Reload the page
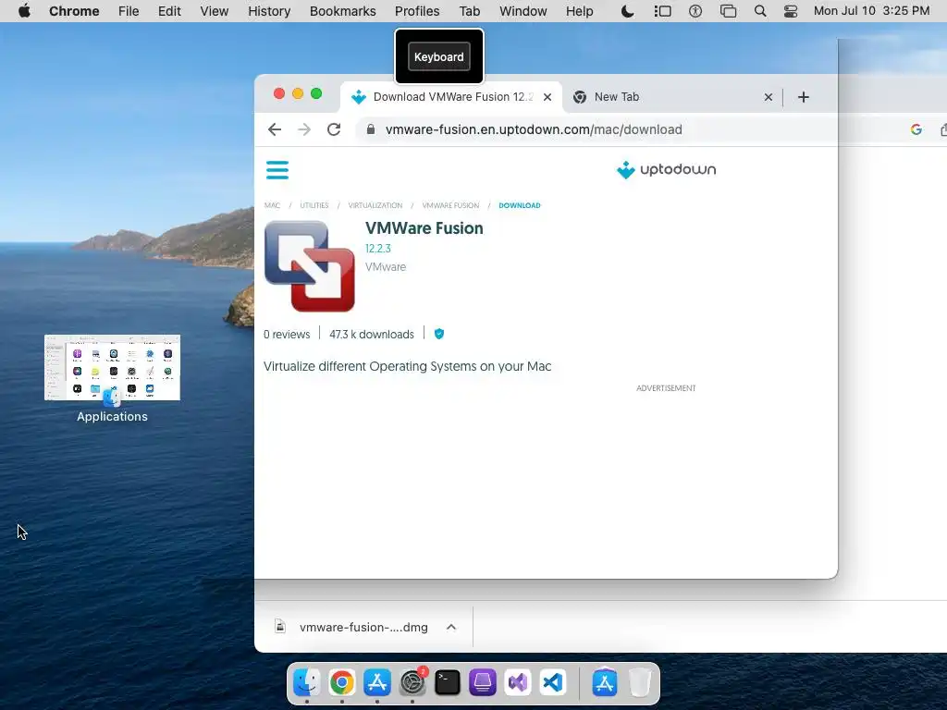Screen dimensions: 947x710 334,129
